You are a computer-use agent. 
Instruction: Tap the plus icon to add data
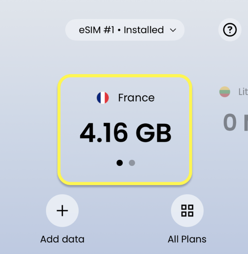pyautogui.click(x=62, y=211)
